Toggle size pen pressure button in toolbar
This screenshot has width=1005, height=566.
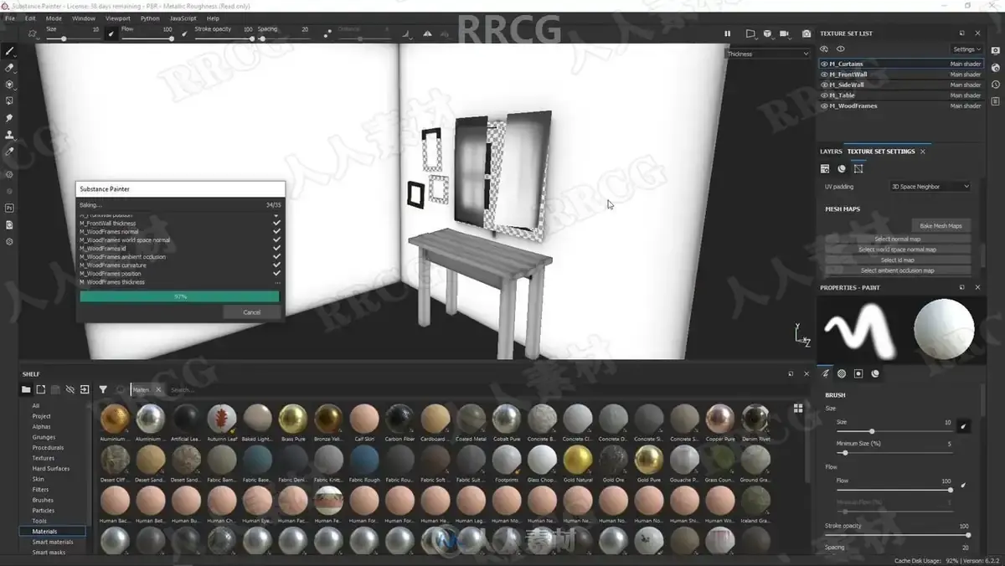(111, 34)
